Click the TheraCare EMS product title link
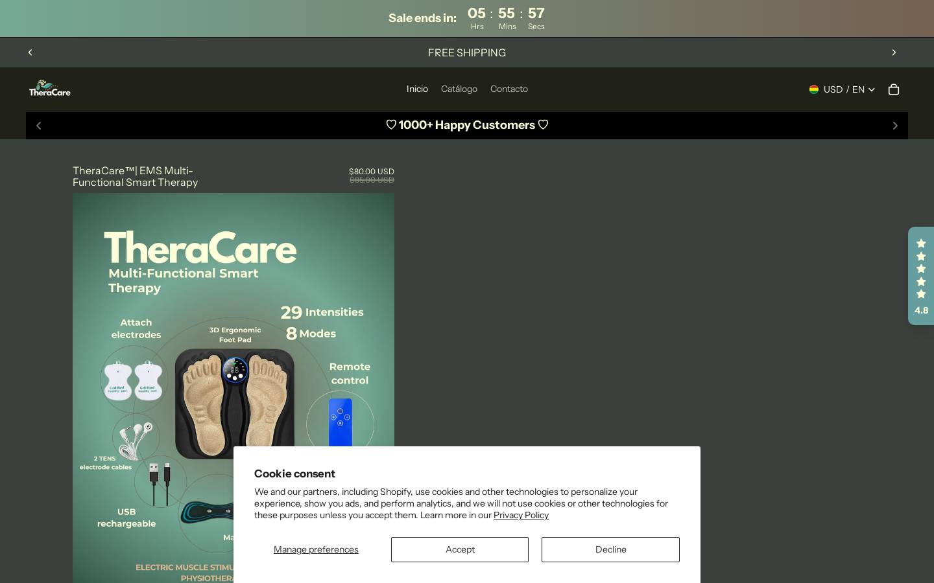934x583 pixels. (x=136, y=176)
